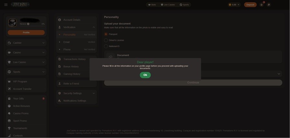Select Email verification item
The image size is (290, 138).
[x=76, y=42]
